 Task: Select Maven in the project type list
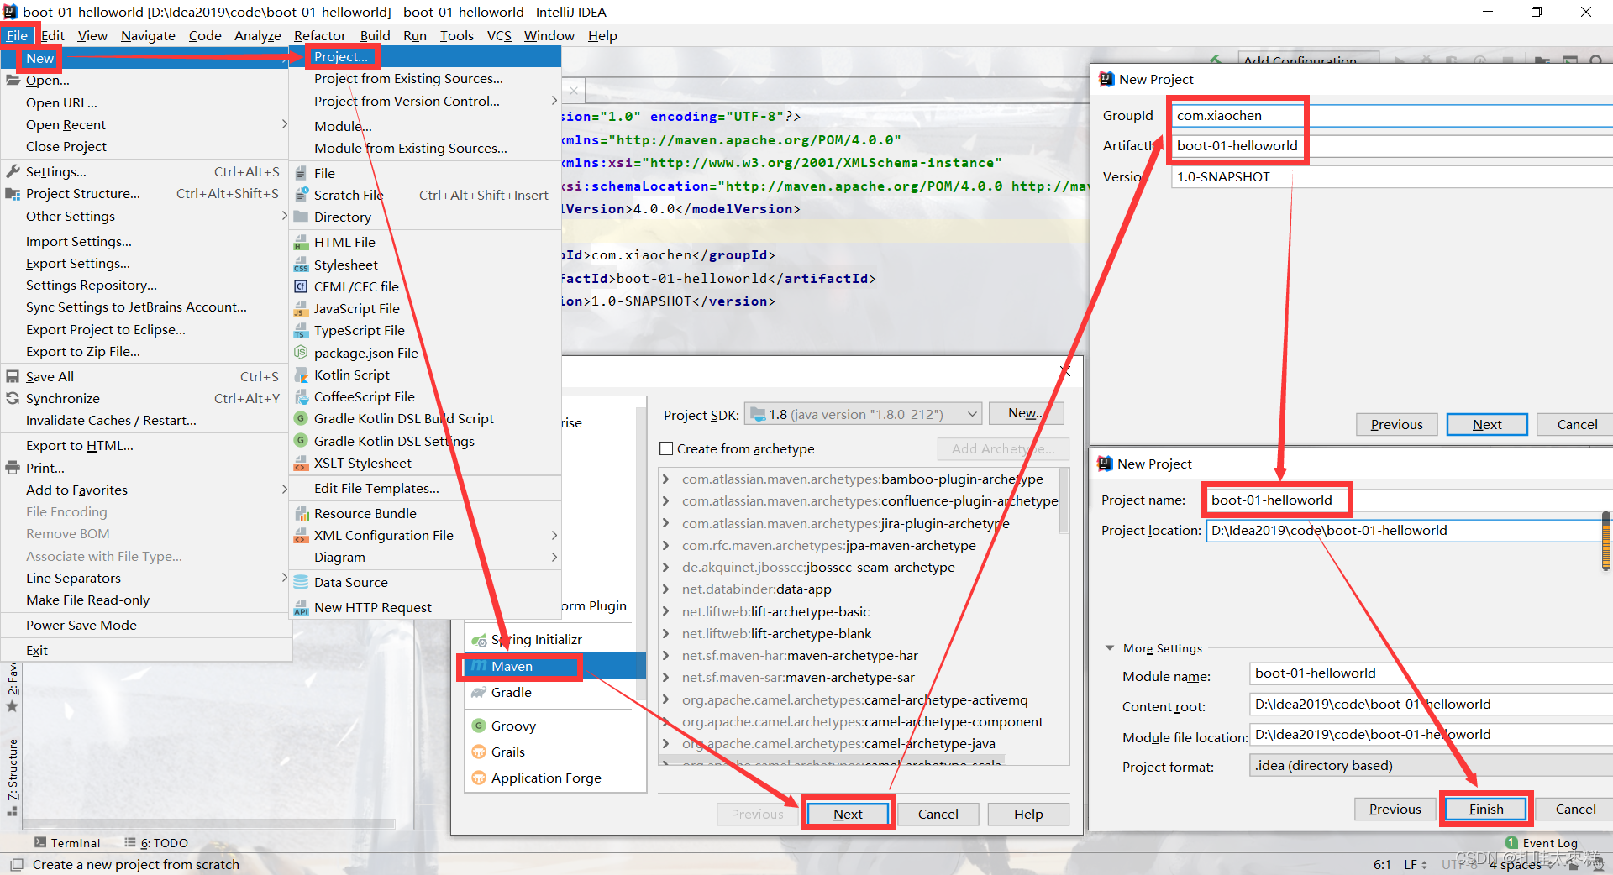pos(554,667)
